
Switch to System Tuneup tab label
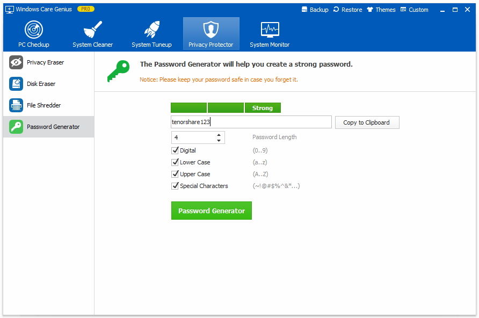(151, 45)
